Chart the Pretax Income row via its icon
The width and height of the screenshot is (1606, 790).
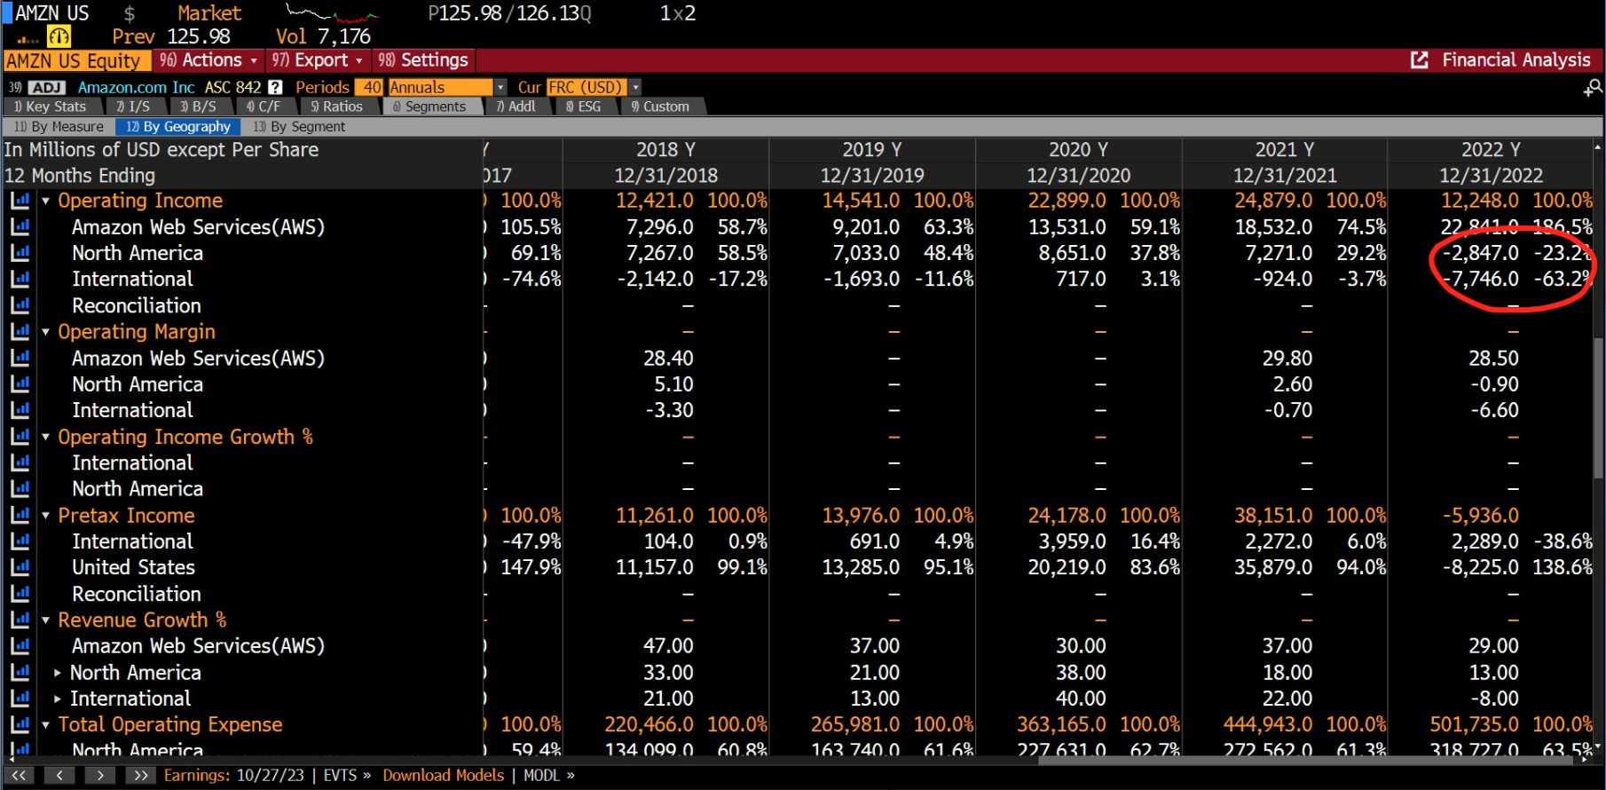[20, 516]
